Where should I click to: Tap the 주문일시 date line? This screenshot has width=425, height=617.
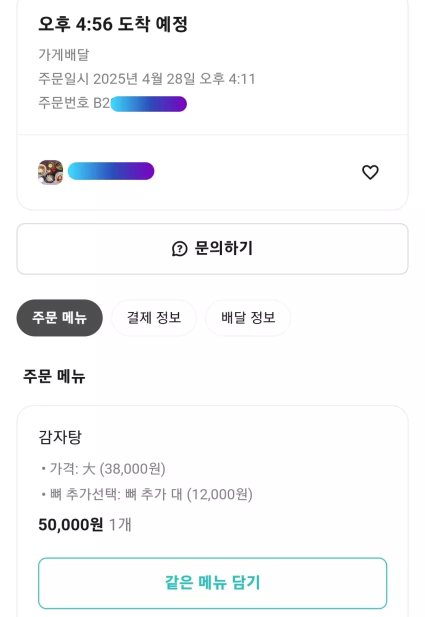coord(147,79)
